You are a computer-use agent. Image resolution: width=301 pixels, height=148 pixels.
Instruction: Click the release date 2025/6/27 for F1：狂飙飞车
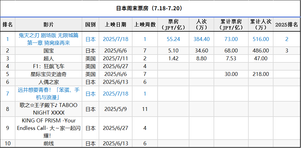[x=116, y=66]
